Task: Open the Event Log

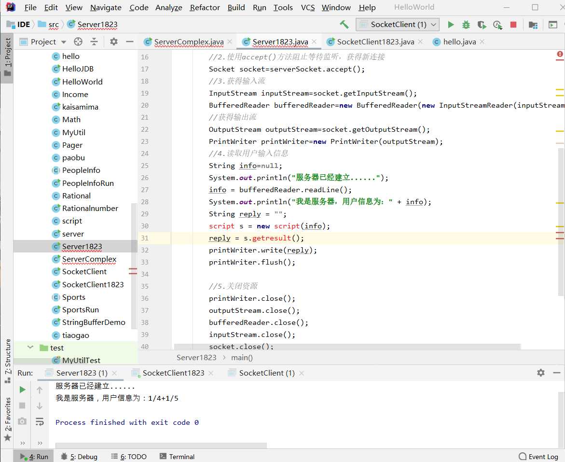Action: [x=538, y=457]
